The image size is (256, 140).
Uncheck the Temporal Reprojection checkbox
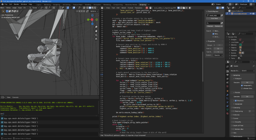click(242, 85)
